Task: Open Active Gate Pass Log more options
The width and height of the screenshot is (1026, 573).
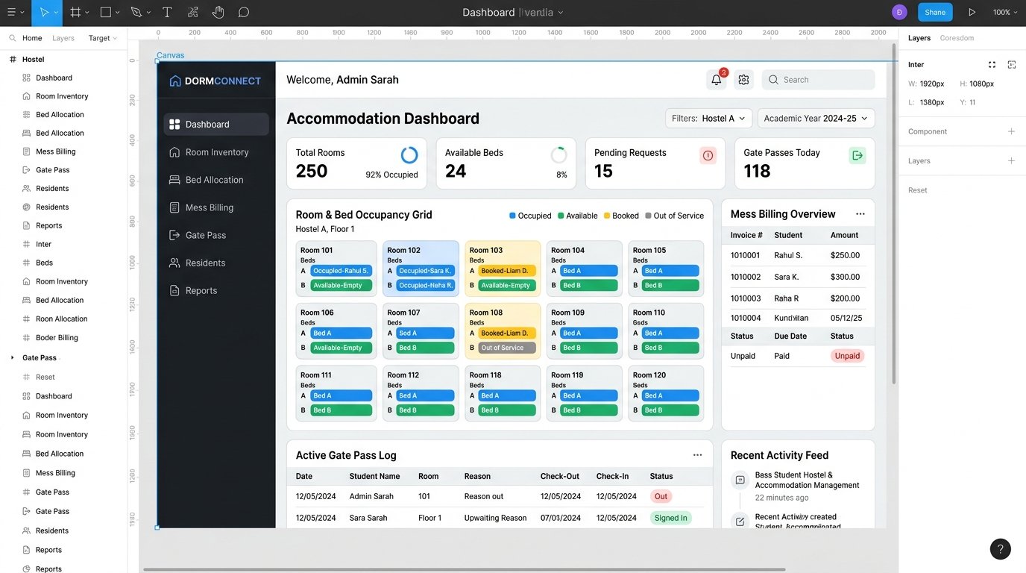Action: coord(697,455)
